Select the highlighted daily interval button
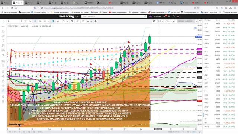The image size is (238, 134). coord(35,21)
